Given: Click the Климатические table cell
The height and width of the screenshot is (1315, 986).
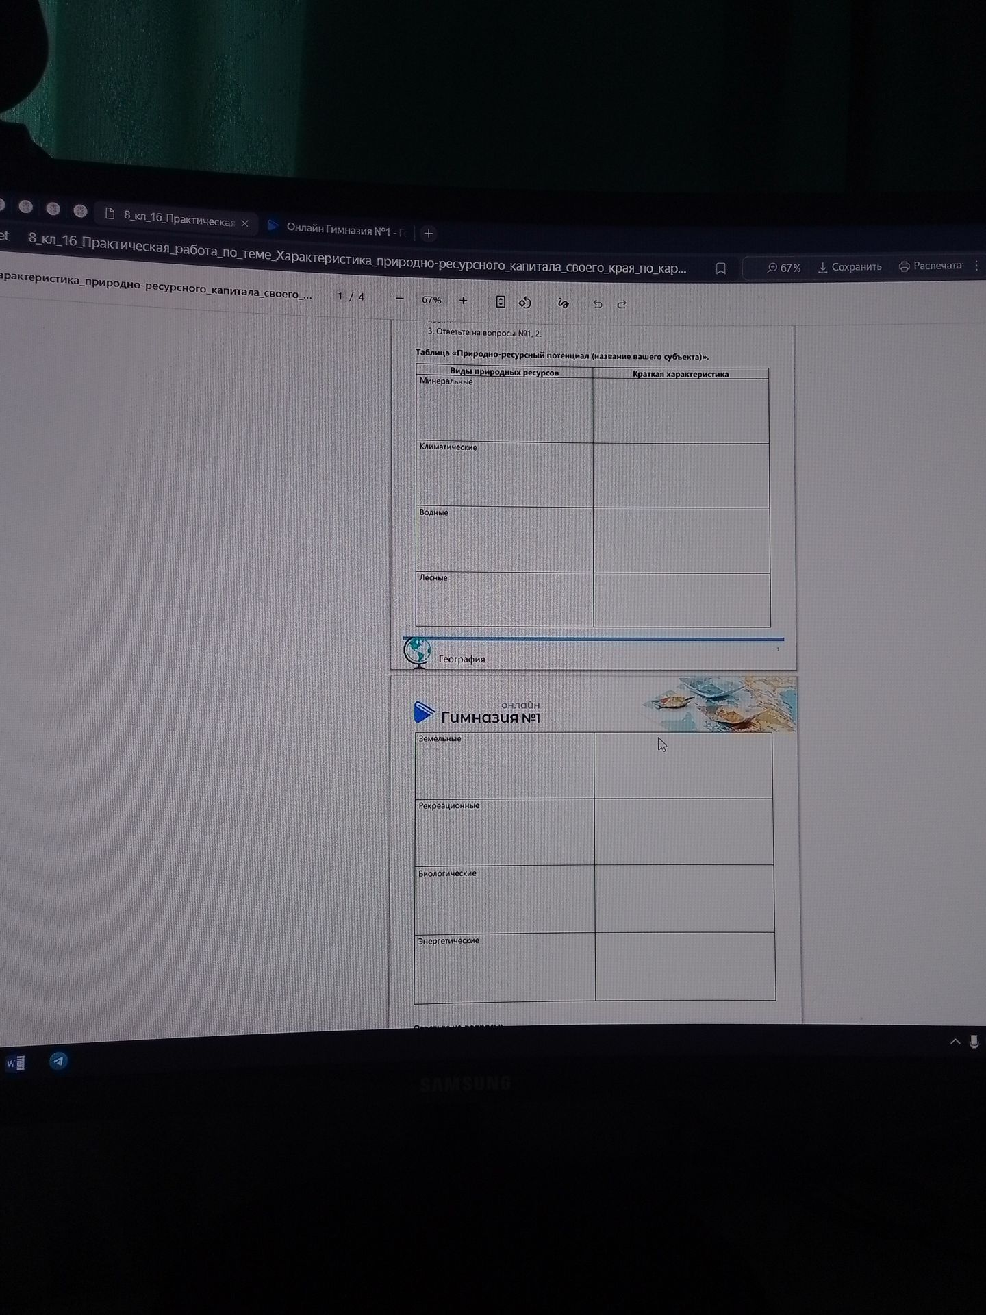Looking at the screenshot, I should 505,475.
